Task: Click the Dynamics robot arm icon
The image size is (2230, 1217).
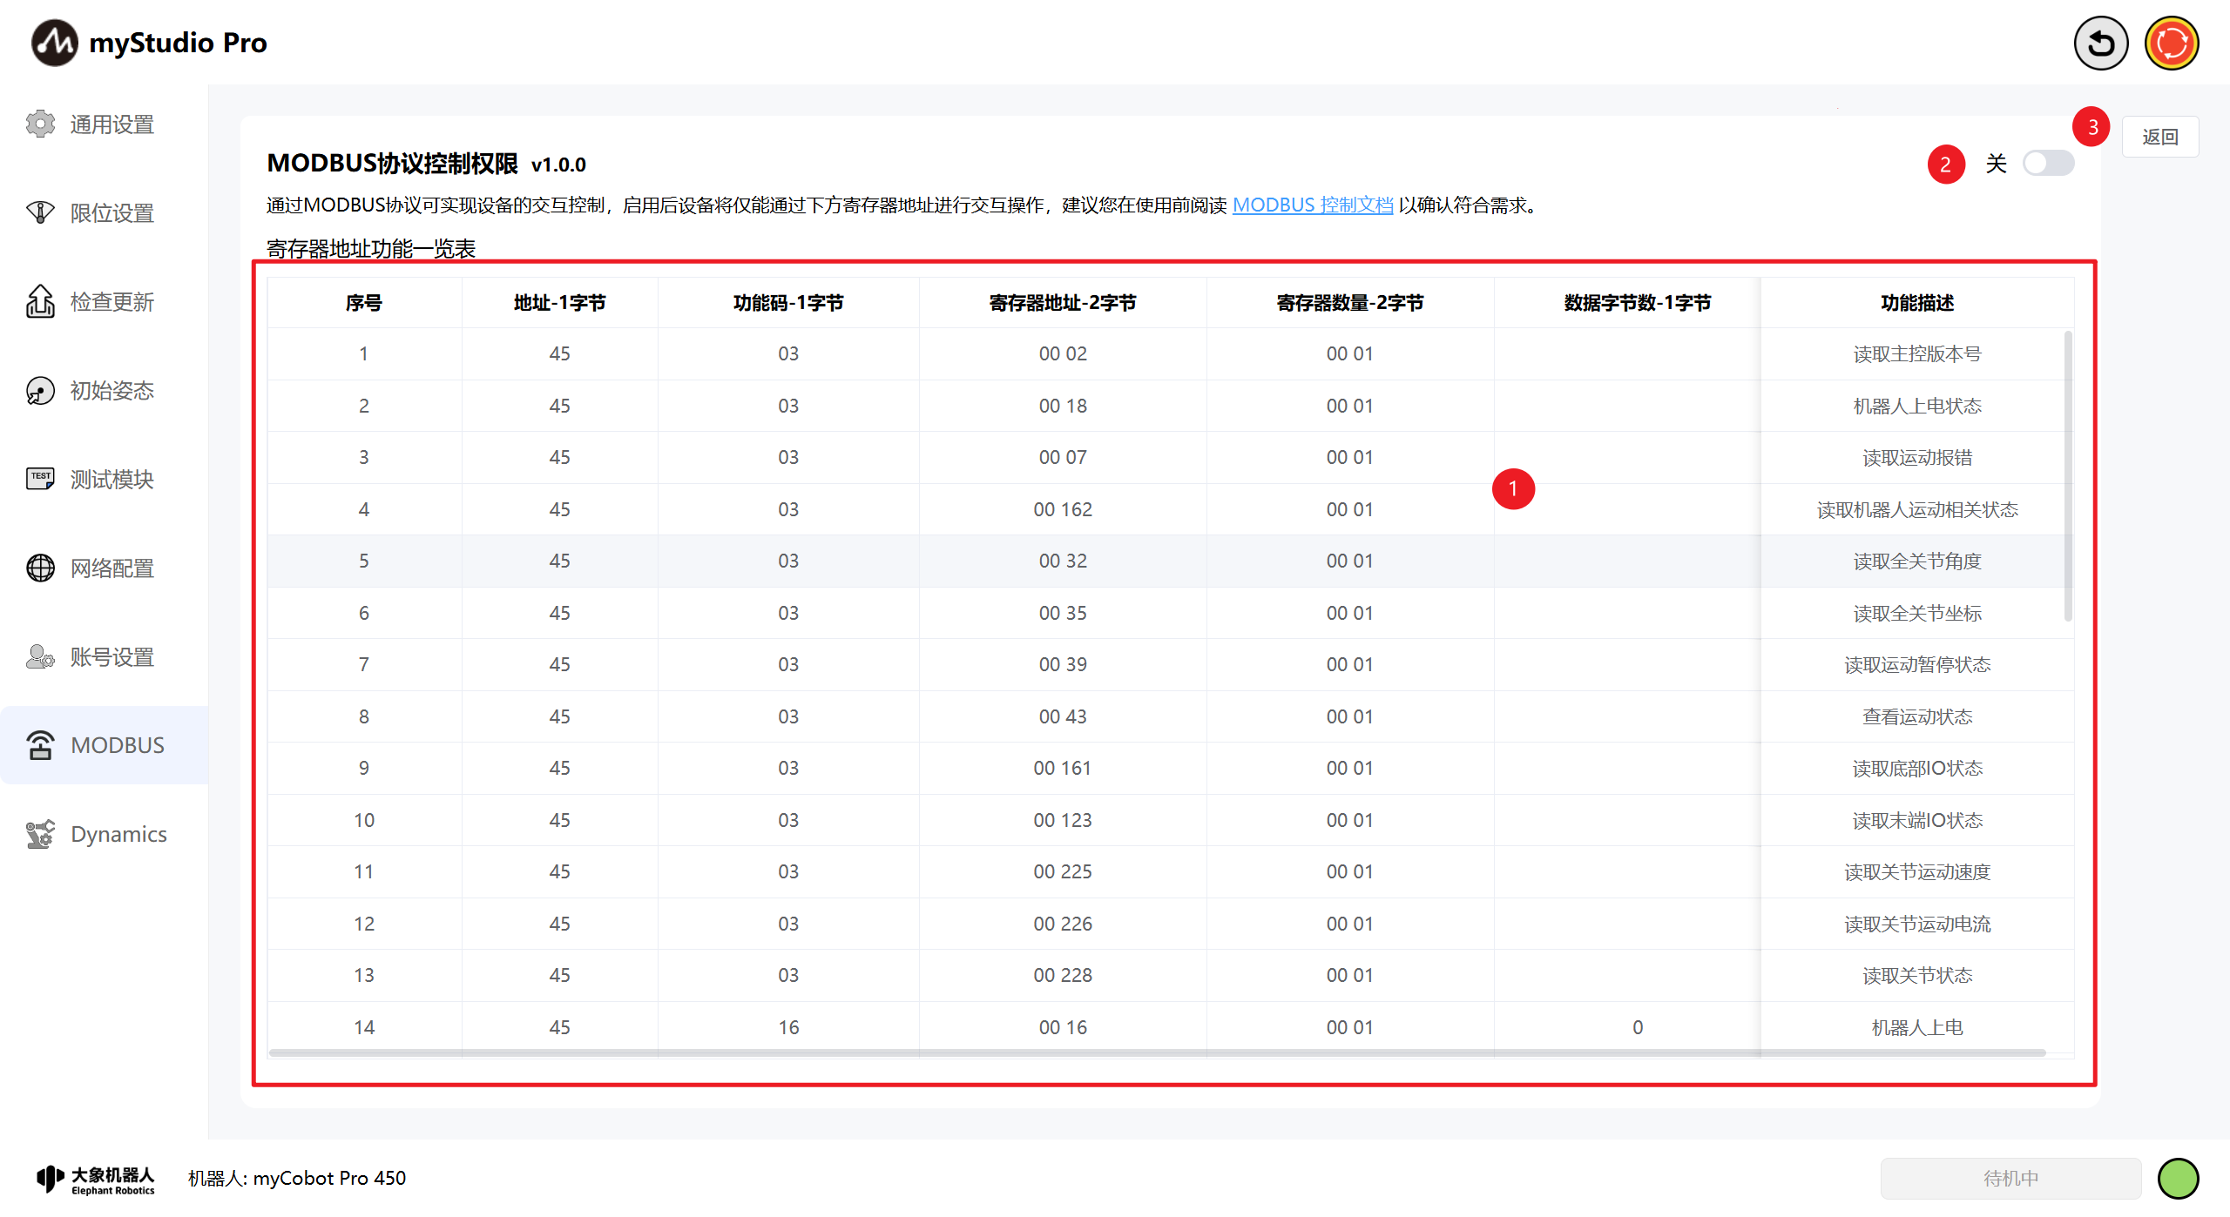Action: coord(40,834)
